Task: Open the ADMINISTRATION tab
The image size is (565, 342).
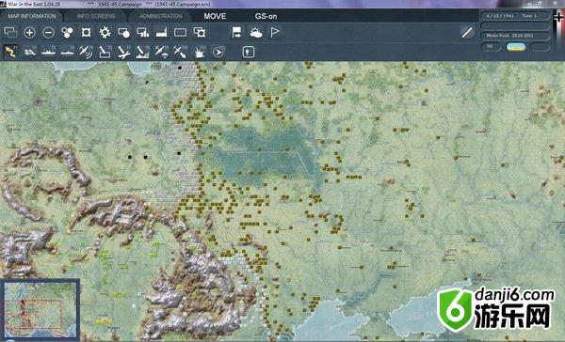Action: click(160, 16)
